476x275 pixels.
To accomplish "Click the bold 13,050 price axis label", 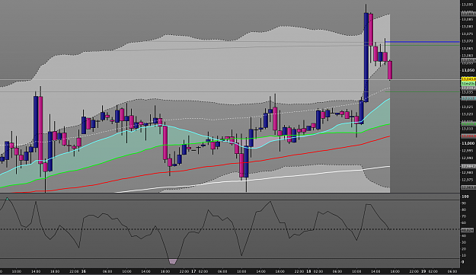I will pyautogui.click(x=468, y=70).
